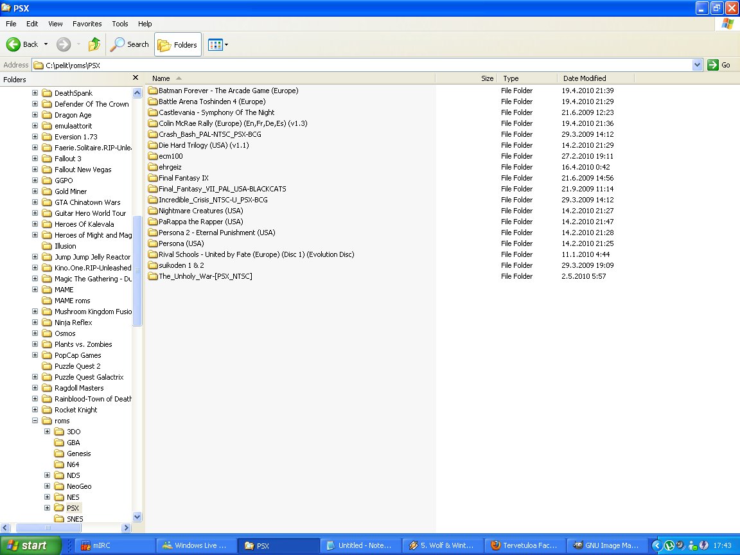Open the Tools menu

click(x=120, y=24)
